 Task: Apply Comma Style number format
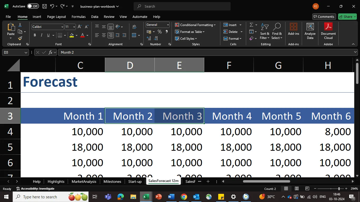pos(167,32)
